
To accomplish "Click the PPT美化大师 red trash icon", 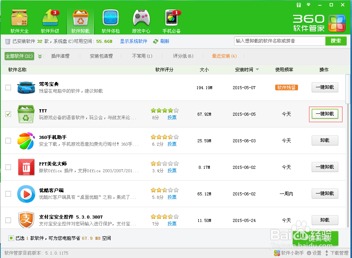I will [x=26, y=167].
